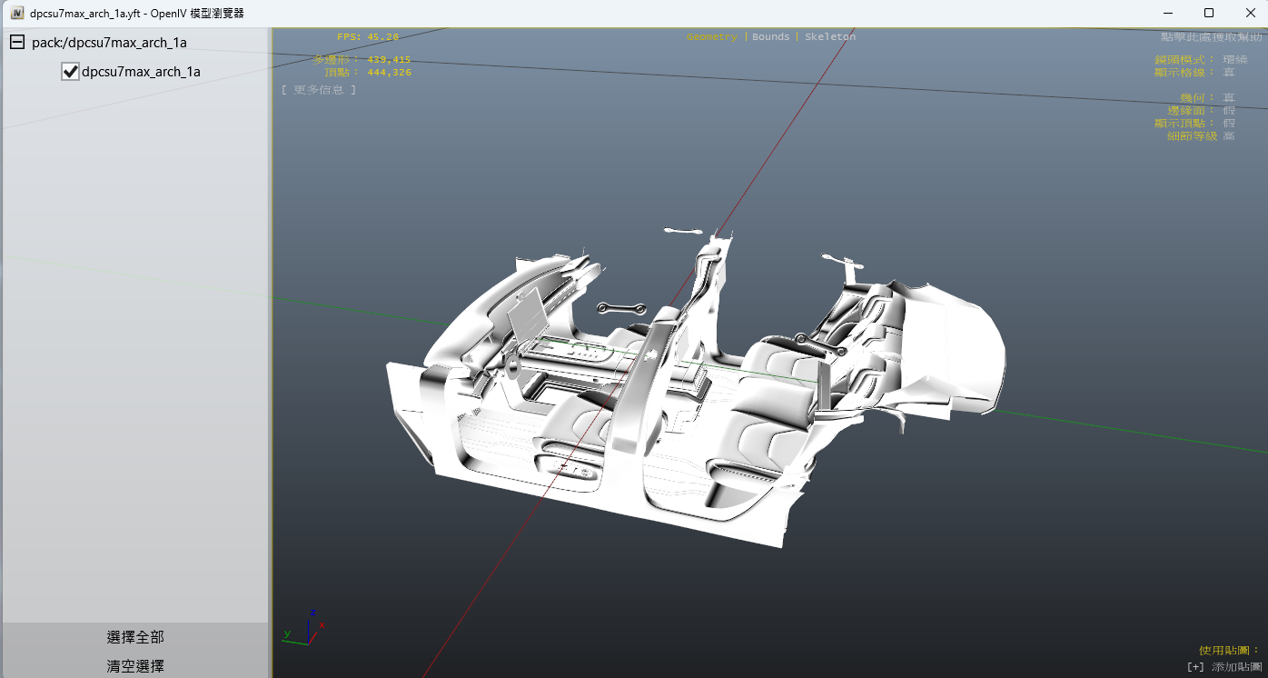Switch to the Skeleton view tab

point(829,36)
